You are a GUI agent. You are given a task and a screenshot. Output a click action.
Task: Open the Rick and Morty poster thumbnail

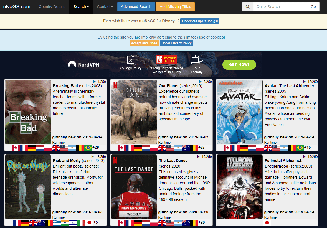28,187
